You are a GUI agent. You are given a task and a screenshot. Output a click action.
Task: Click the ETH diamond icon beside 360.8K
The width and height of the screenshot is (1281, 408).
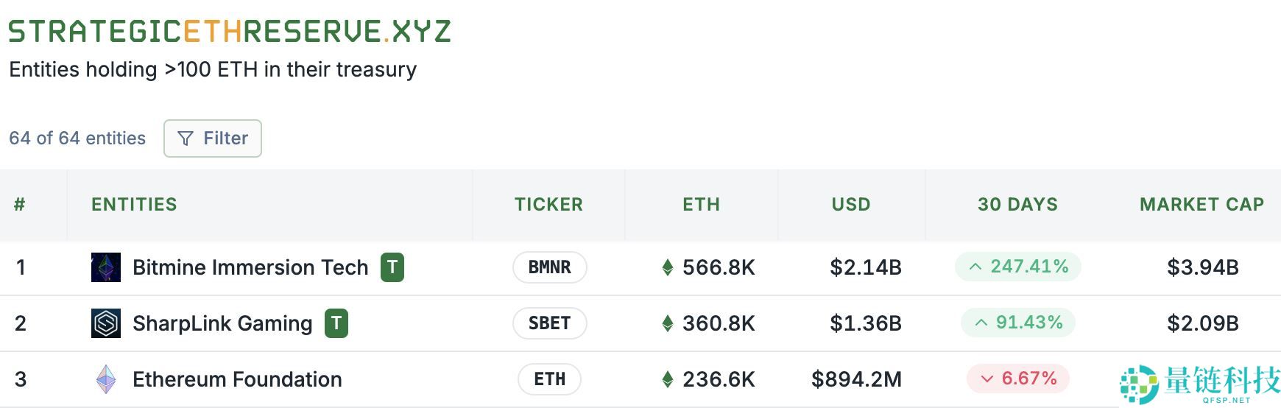[668, 323]
